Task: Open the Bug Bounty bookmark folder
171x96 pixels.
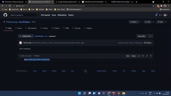Action: (x=14, y=10)
